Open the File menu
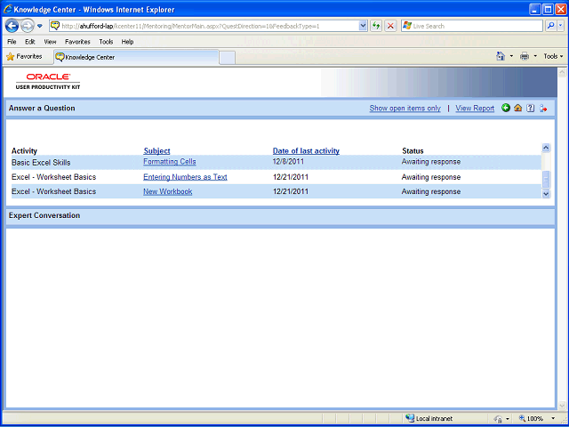The height and width of the screenshot is (427, 569). (12, 42)
